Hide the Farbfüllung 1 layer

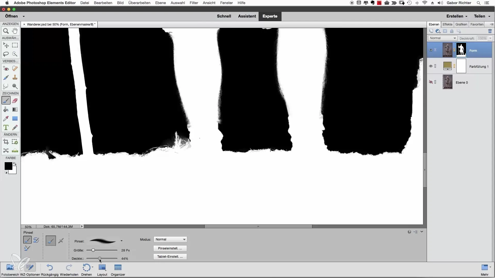click(x=431, y=66)
